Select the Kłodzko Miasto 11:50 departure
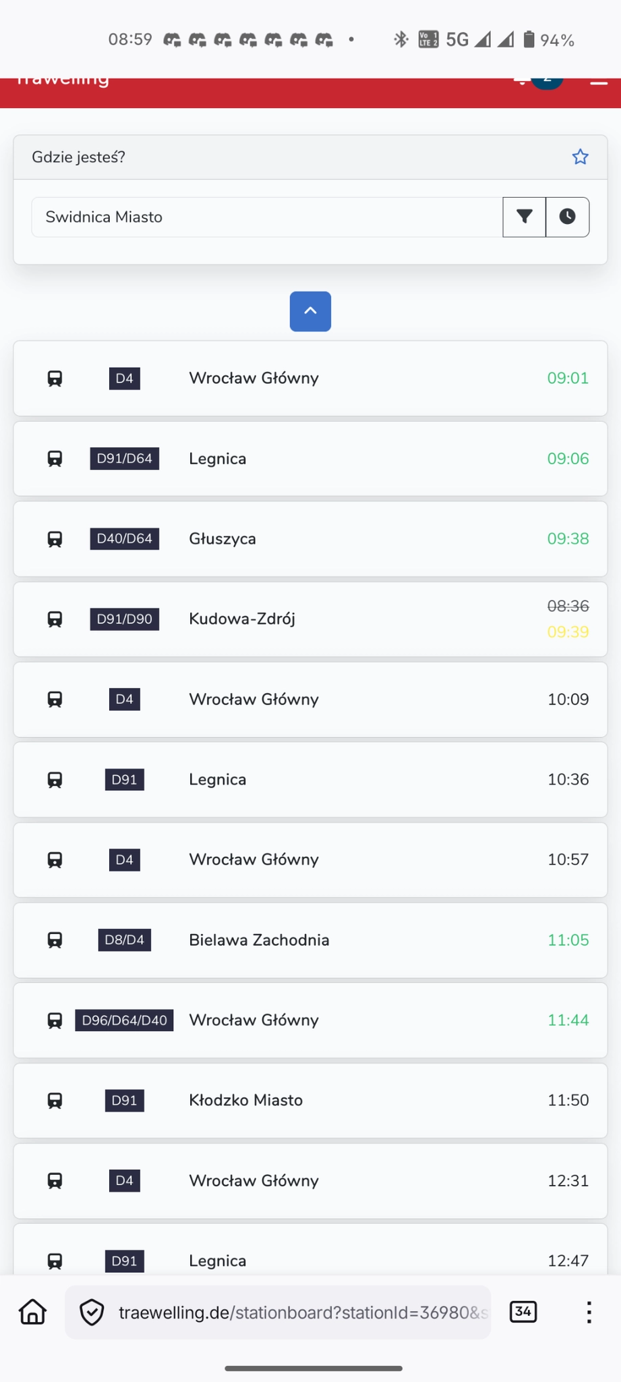The height and width of the screenshot is (1382, 621). tap(310, 1100)
